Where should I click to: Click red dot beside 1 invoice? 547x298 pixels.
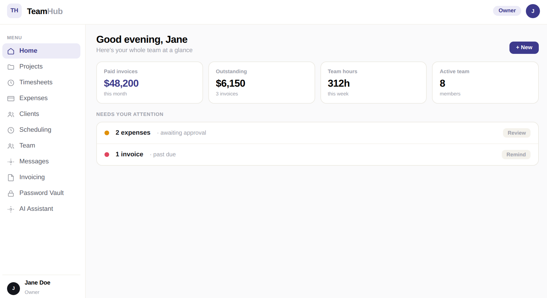[x=107, y=155]
